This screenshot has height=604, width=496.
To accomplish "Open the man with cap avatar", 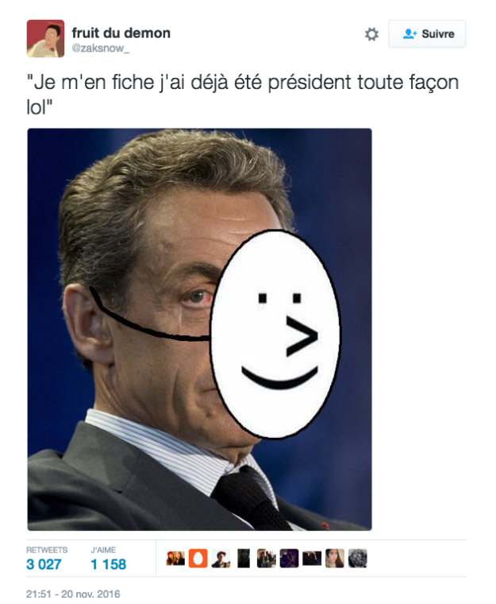I will click(x=221, y=558).
